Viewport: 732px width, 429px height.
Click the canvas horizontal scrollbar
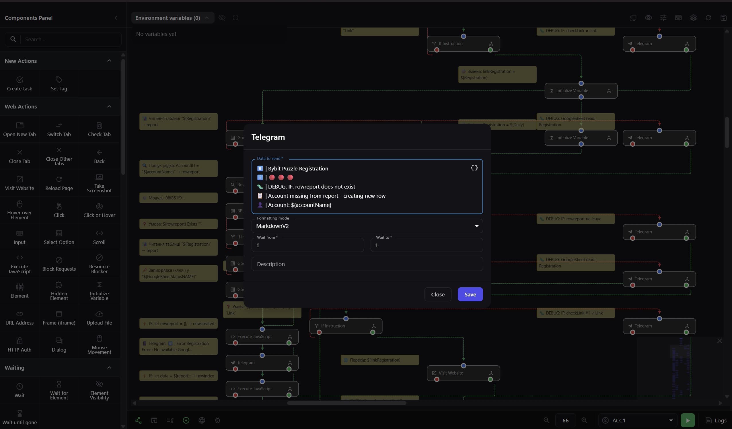pos(346,403)
